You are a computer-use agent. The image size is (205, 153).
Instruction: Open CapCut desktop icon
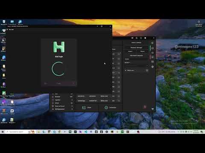point(12,112)
